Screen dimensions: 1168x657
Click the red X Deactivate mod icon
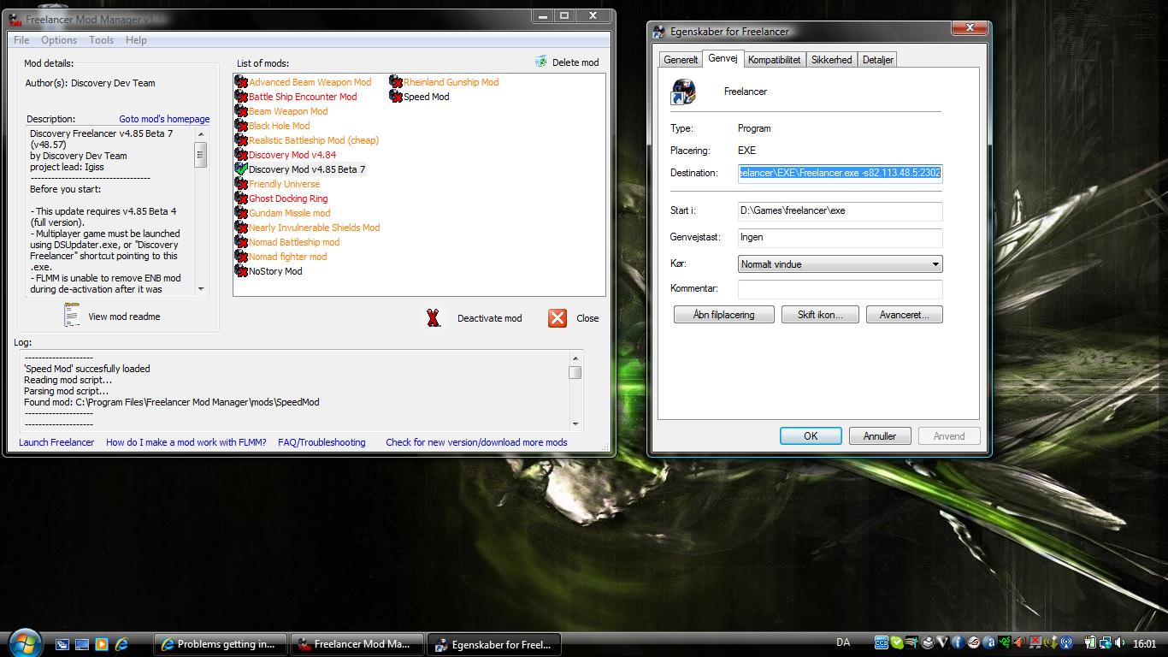coord(434,318)
